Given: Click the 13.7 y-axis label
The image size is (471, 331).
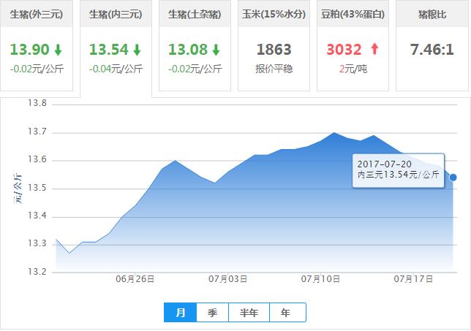Looking at the screenshot, I should point(37,132).
